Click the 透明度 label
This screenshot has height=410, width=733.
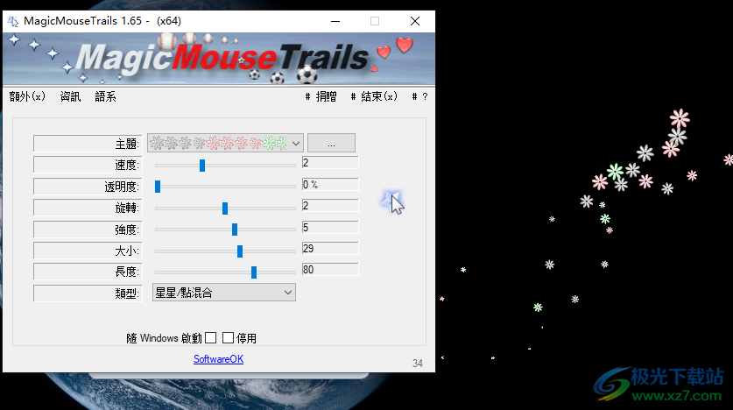tap(88, 187)
